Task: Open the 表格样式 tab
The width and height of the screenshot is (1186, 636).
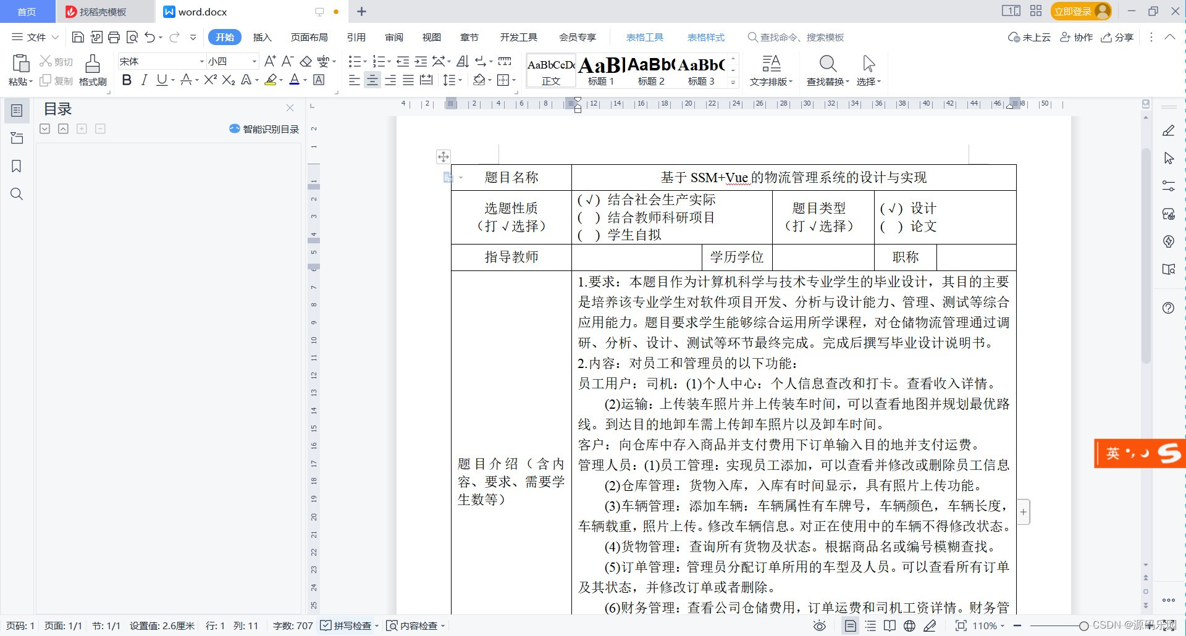Action: tap(706, 37)
